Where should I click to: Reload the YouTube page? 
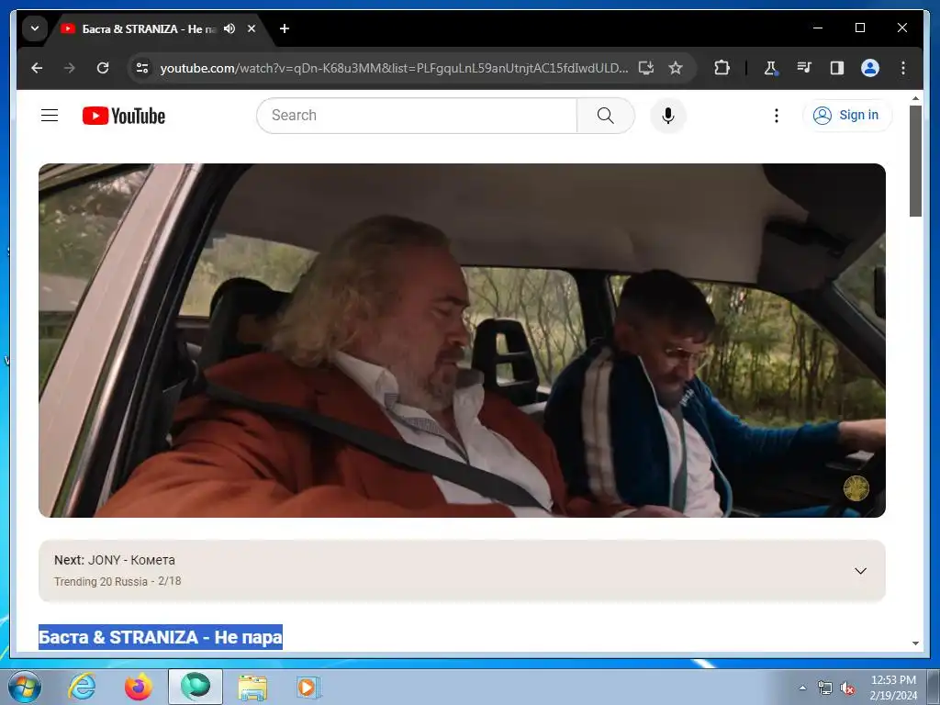[103, 68]
